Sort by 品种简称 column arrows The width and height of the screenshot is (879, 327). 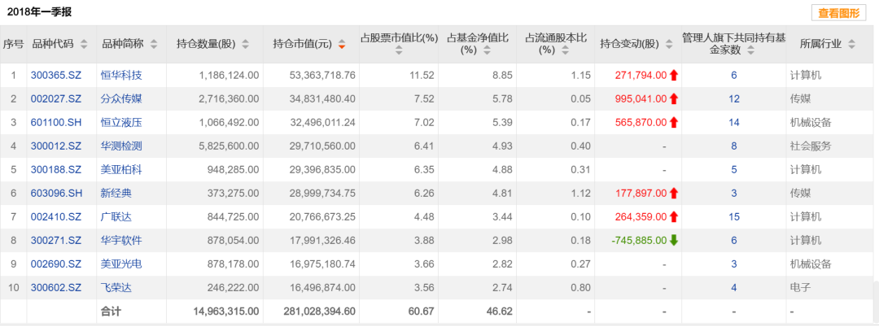pos(154,44)
